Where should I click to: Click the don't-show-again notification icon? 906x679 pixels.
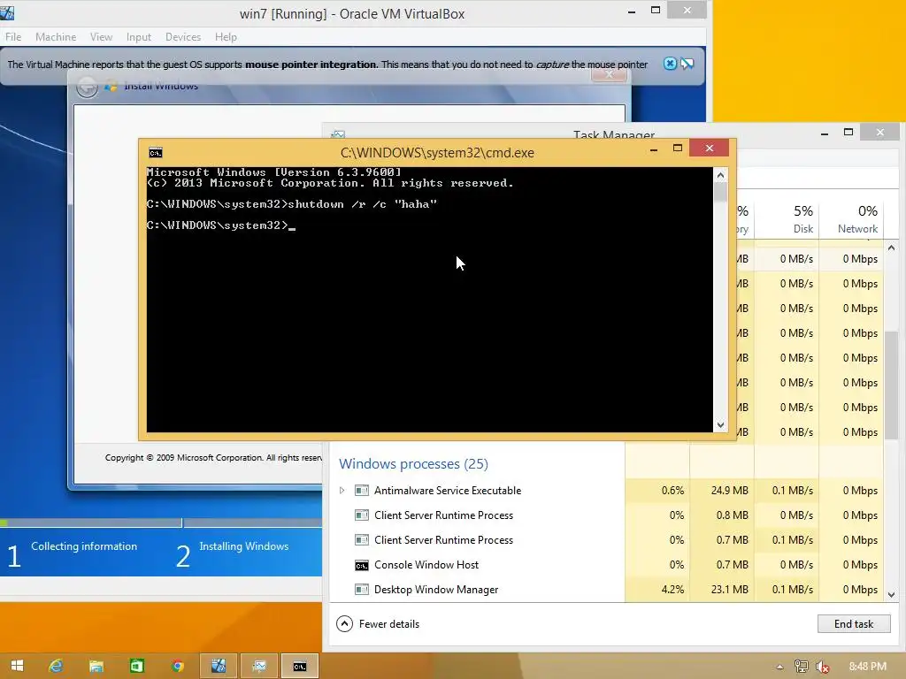click(687, 64)
